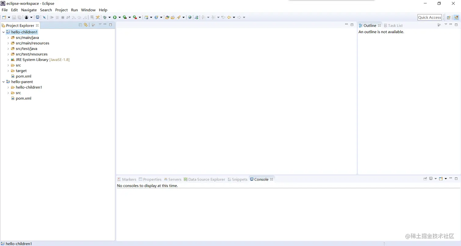Switch to the Servers tab
The image size is (461, 246).
click(173, 179)
